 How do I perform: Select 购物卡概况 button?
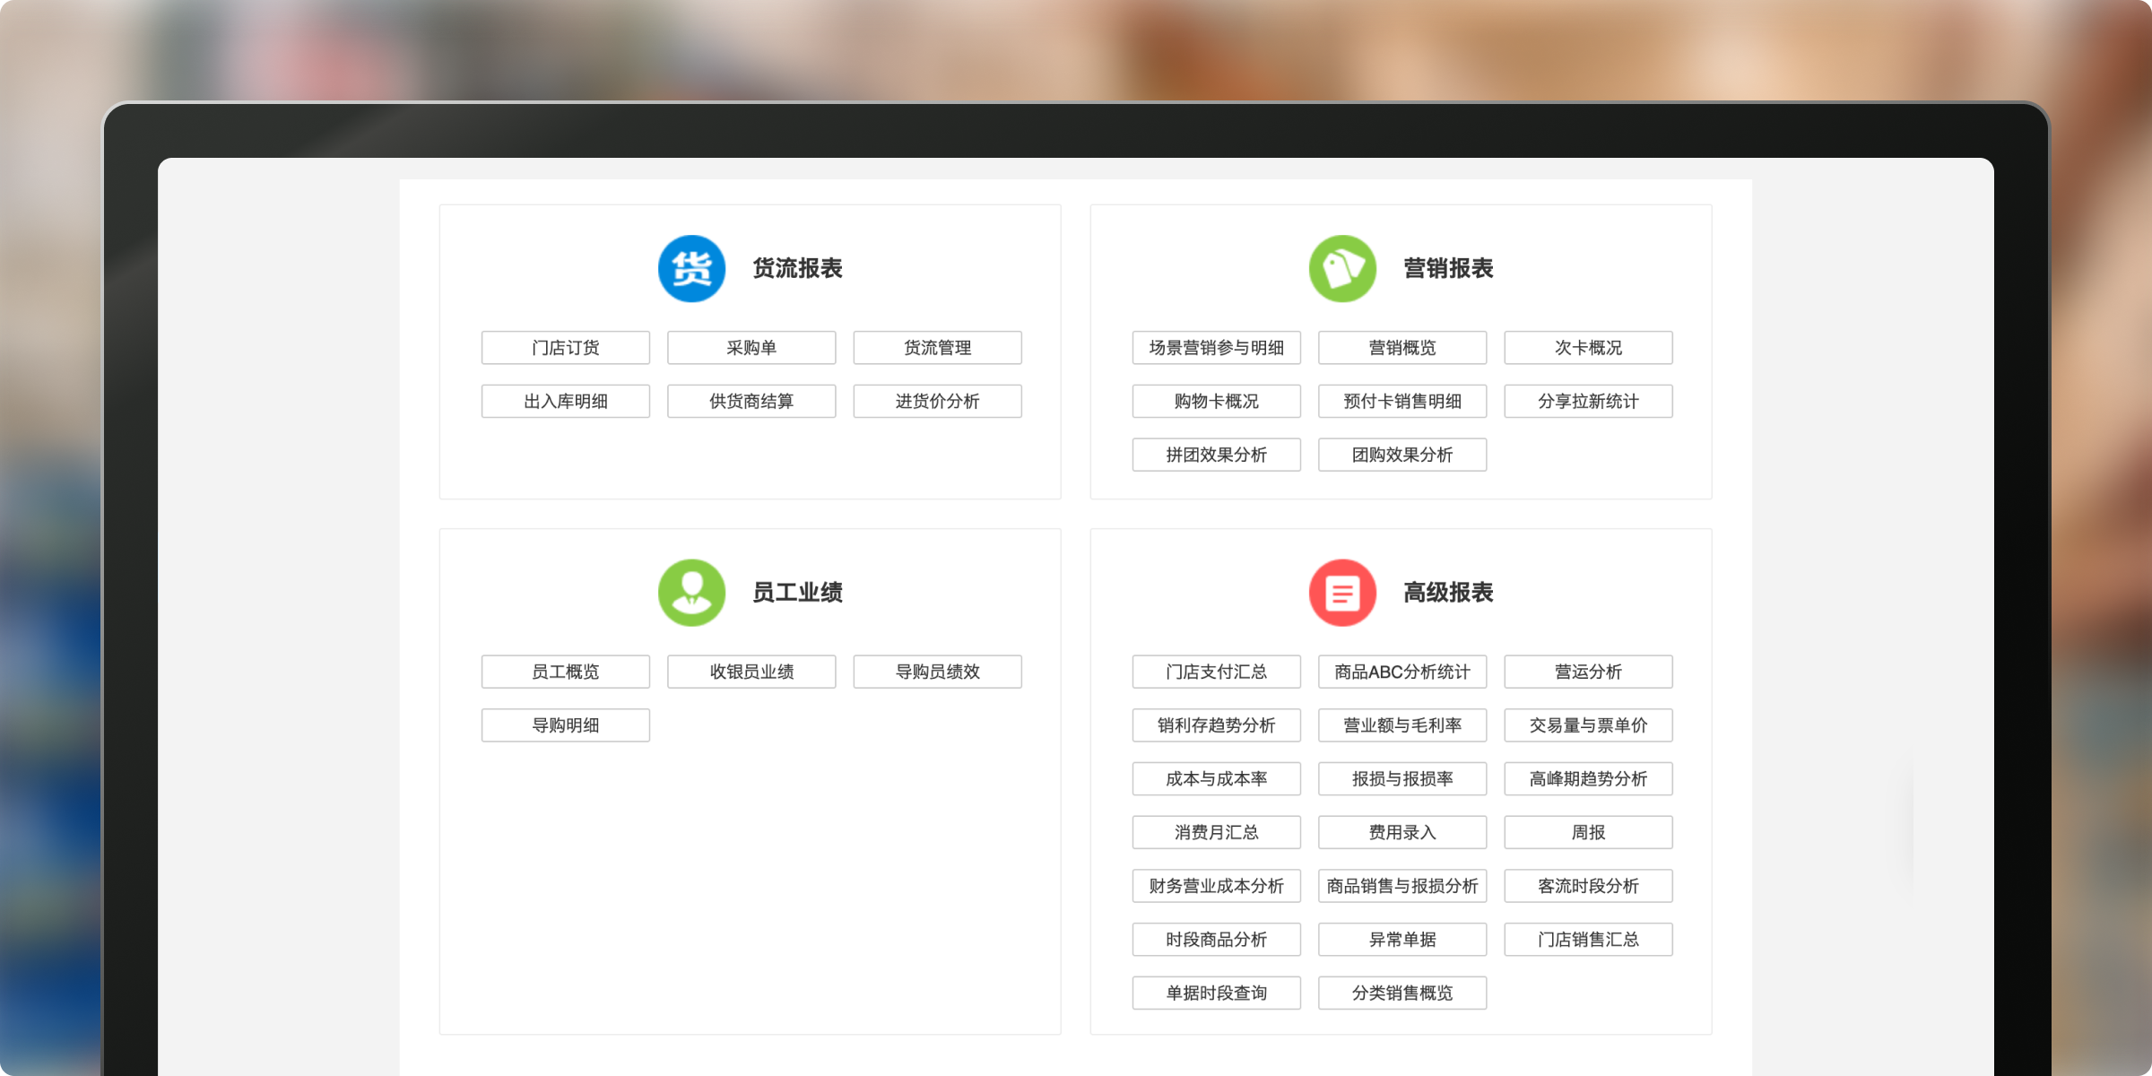pos(1217,401)
